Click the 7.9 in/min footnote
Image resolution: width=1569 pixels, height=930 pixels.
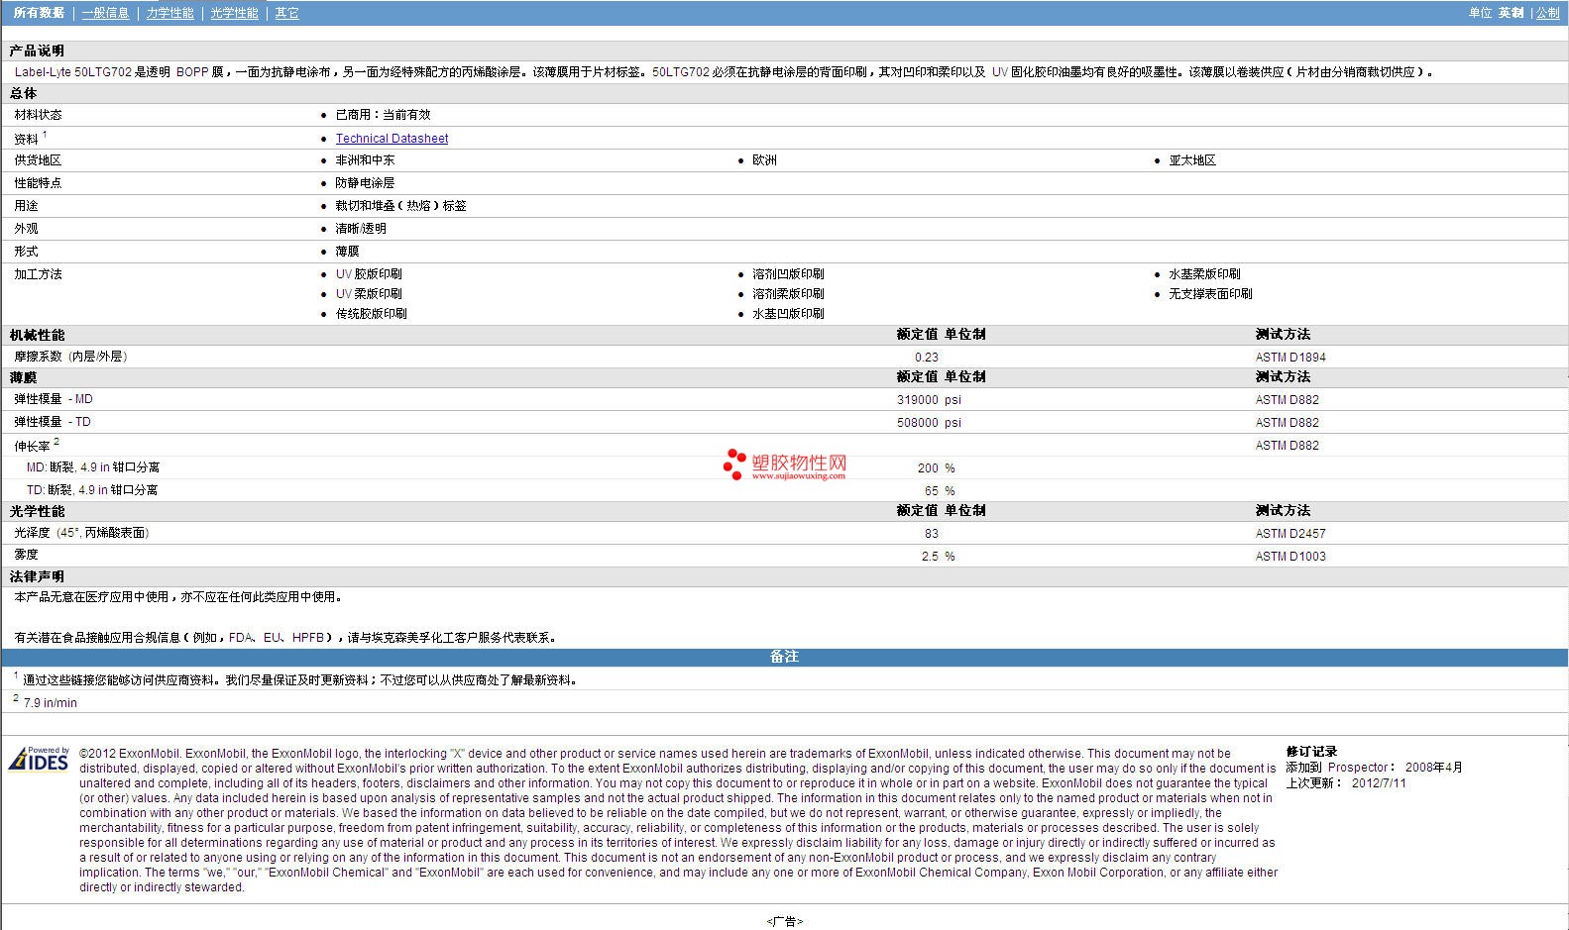(50, 703)
